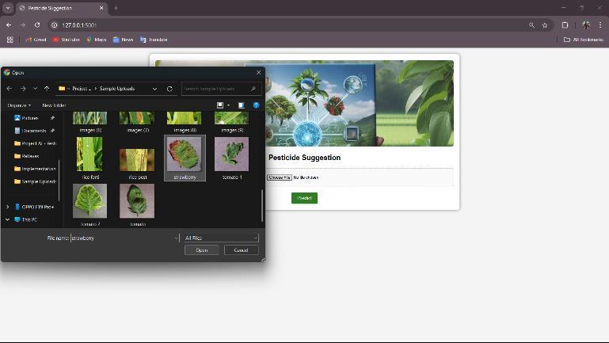
Task: Collapse the This PC node
Action: [x=7, y=219]
